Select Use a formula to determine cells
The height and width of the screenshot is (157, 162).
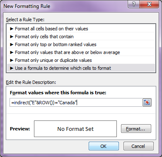[81, 68]
